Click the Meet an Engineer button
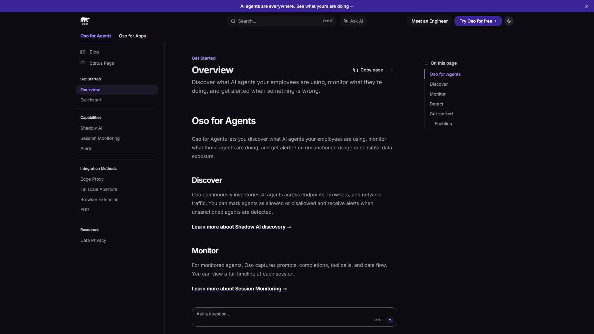 pos(429,21)
